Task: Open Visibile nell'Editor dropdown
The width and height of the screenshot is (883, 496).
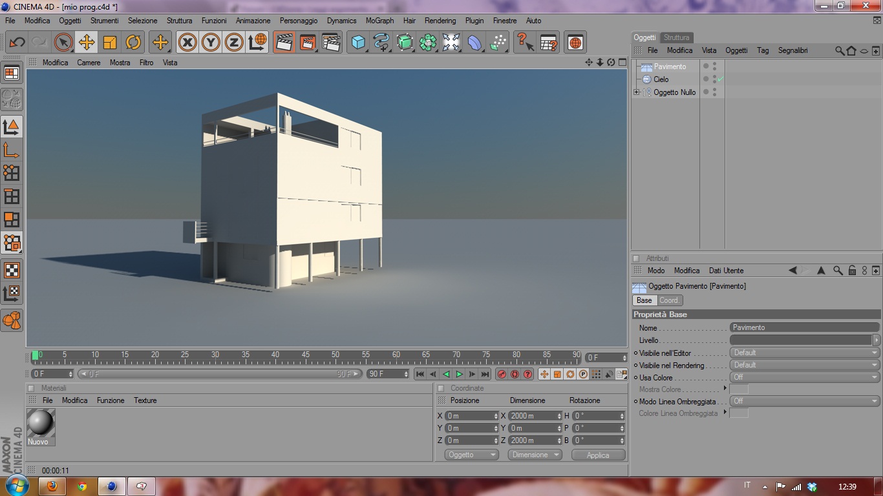Action: point(804,353)
